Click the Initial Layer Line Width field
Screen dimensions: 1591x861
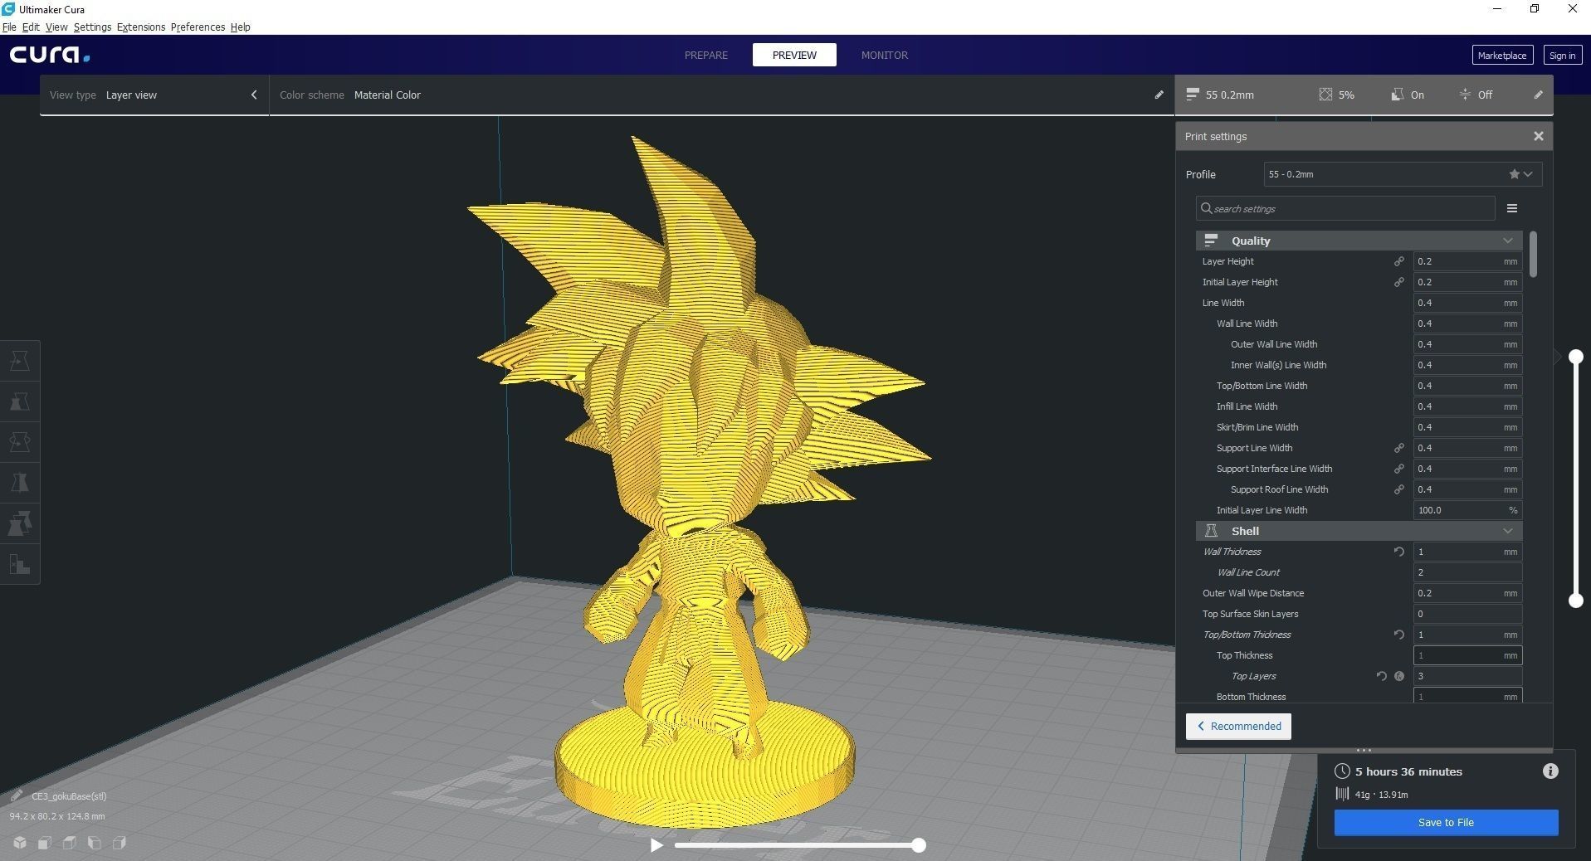1467,510
